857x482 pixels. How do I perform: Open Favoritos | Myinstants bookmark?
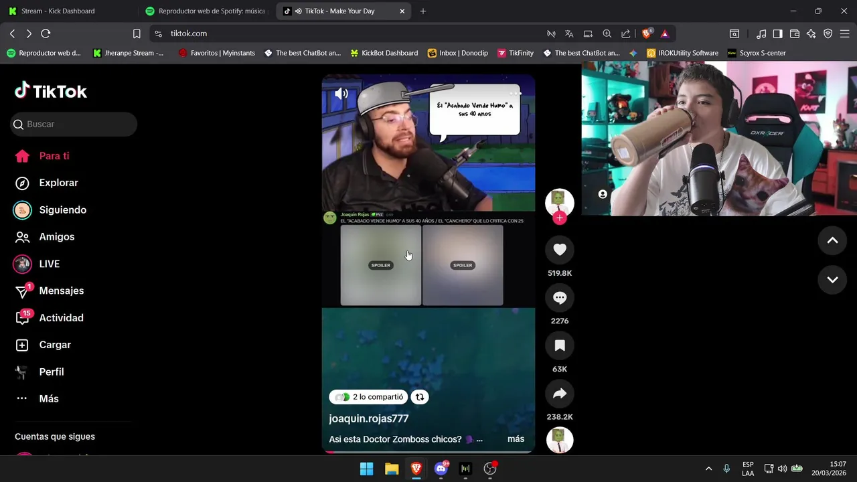pos(217,53)
